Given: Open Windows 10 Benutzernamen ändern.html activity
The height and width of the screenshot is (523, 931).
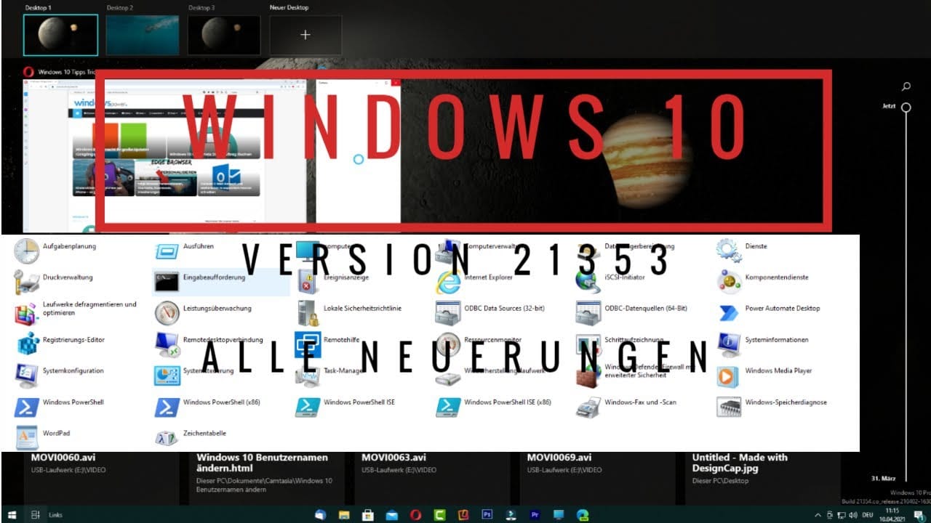Looking at the screenshot, I should coord(268,478).
